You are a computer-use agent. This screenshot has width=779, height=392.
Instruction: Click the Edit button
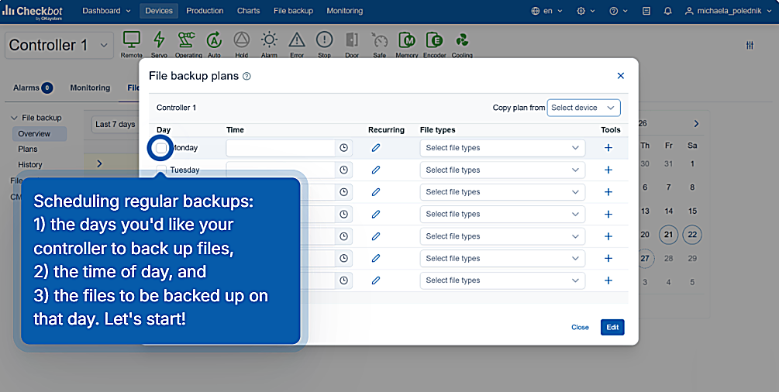pyautogui.click(x=612, y=328)
